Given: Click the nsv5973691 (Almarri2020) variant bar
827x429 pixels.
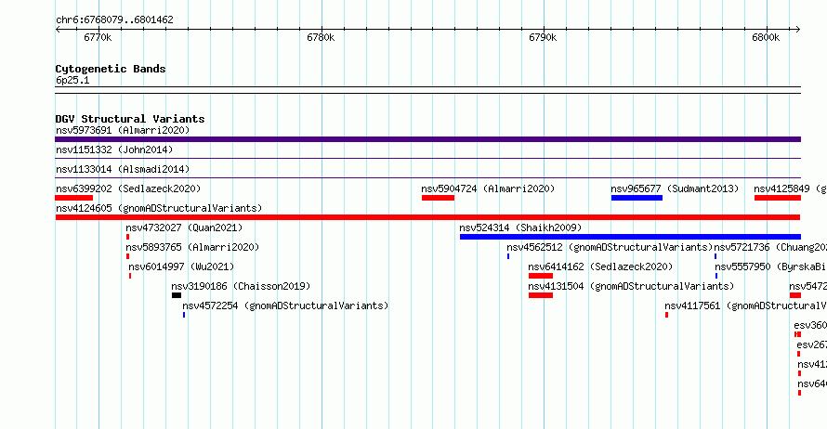Looking at the screenshot, I should click(x=427, y=139).
